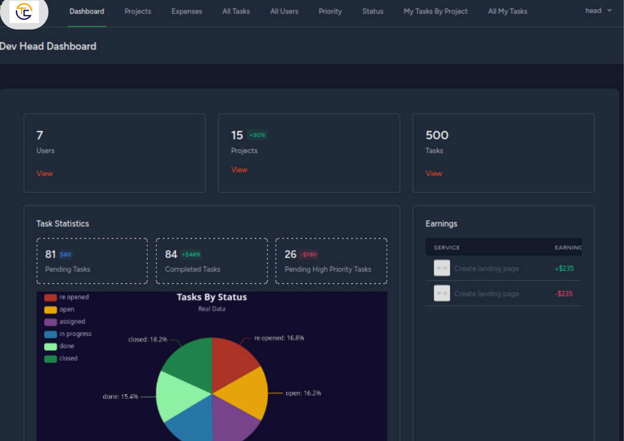The height and width of the screenshot is (441, 624).
Task: Click the TG logo icon
Action: [24, 12]
